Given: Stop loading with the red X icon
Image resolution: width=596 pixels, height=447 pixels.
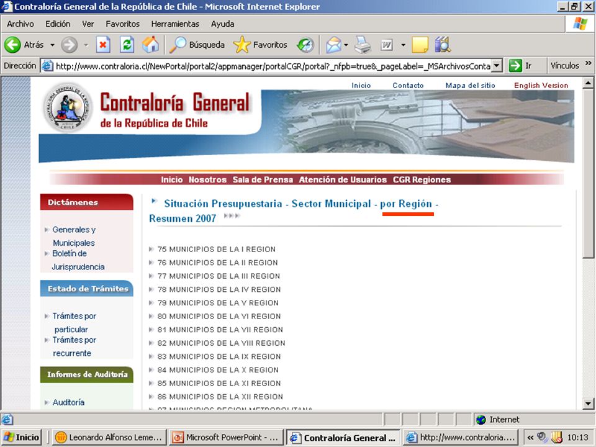Looking at the screenshot, I should click(103, 45).
